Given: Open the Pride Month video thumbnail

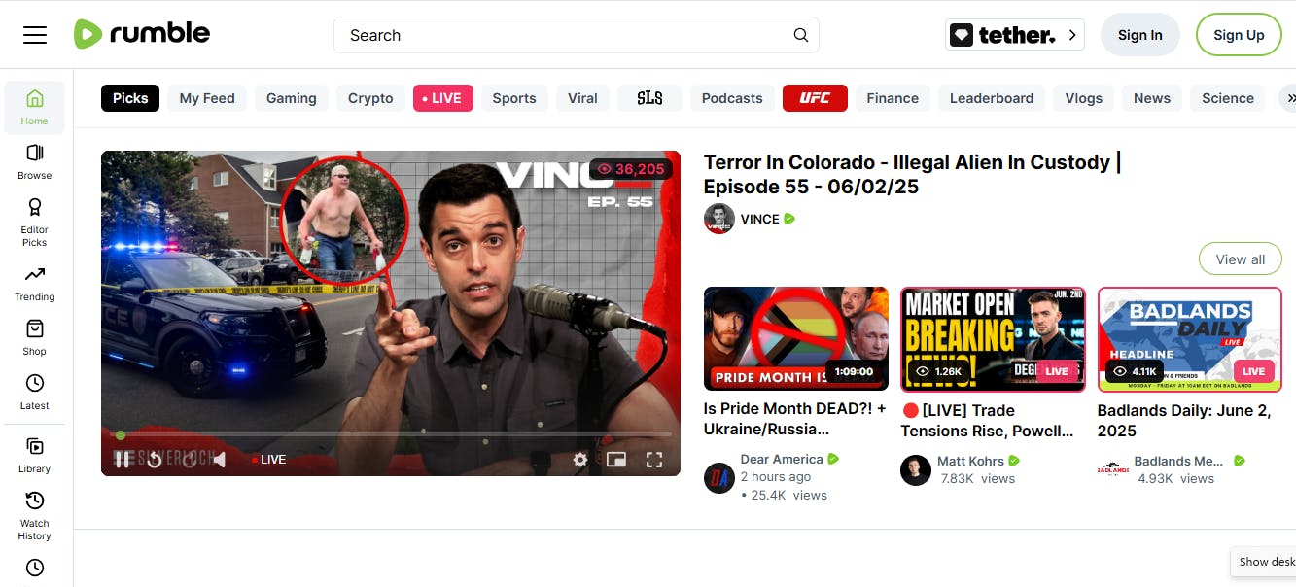Looking at the screenshot, I should tap(796, 339).
